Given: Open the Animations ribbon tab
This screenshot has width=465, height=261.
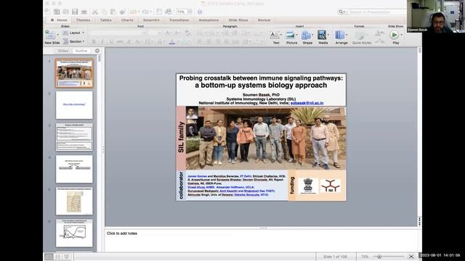Looking at the screenshot, I should [x=209, y=20].
